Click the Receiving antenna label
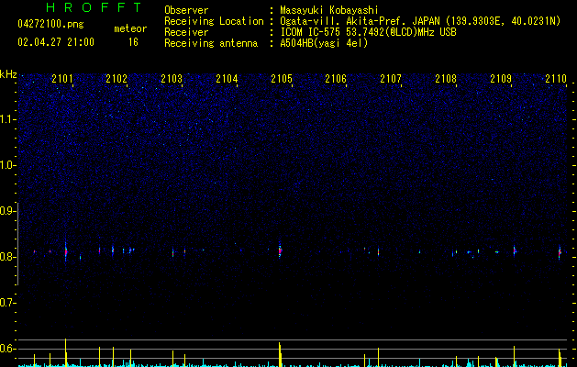 [211, 43]
